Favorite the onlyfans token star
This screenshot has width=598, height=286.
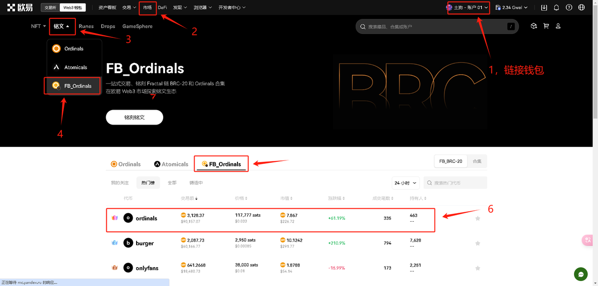[x=477, y=268]
